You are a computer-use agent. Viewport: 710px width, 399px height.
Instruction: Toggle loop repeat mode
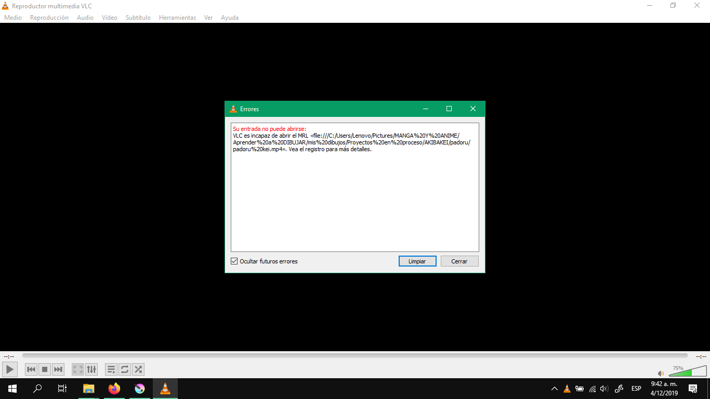pyautogui.click(x=125, y=369)
